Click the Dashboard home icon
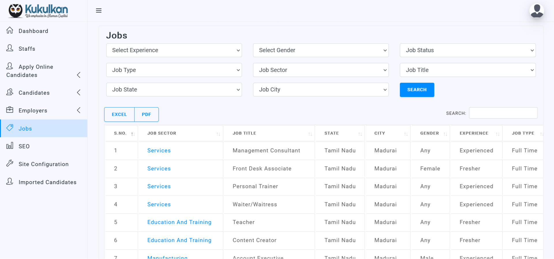This screenshot has width=554, height=259. [x=10, y=30]
